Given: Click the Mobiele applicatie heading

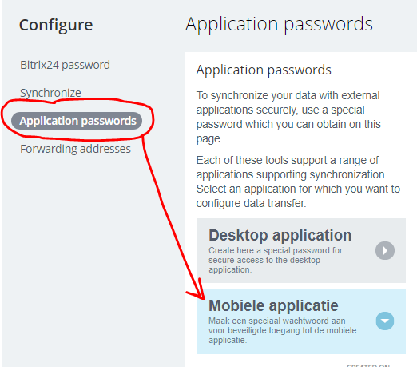Looking at the screenshot, I should click(x=273, y=305).
